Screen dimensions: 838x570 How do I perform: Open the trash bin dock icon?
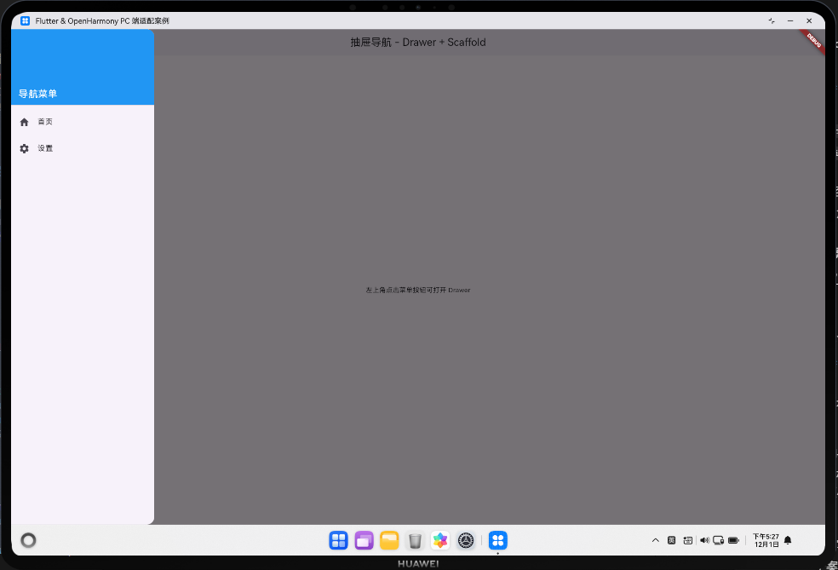pyautogui.click(x=415, y=540)
